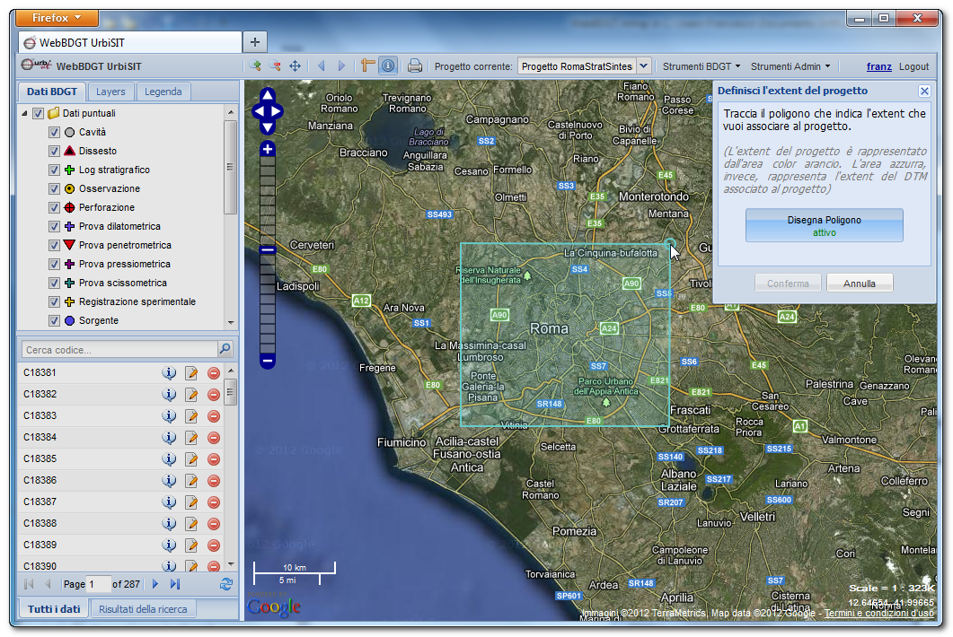Image resolution: width=953 pixels, height=637 pixels.
Task: Click the page number input field
Action: [99, 584]
